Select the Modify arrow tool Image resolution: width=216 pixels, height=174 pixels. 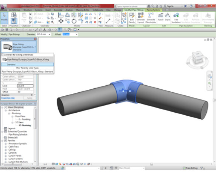coord(4,18)
